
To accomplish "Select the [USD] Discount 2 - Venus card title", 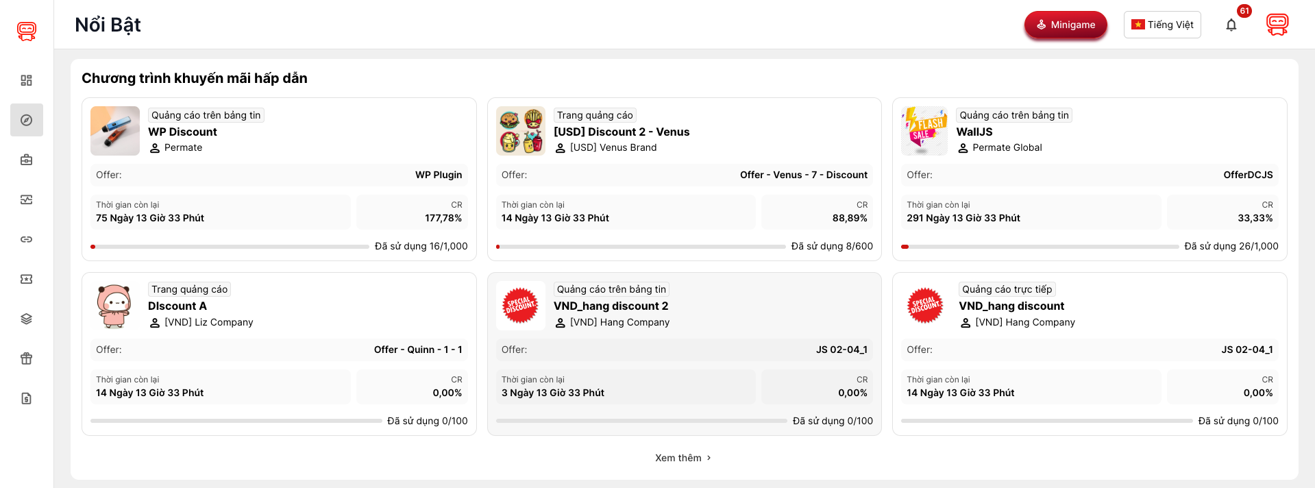I will [621, 132].
